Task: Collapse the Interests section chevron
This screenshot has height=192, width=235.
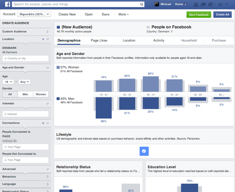Action: pos(48,104)
